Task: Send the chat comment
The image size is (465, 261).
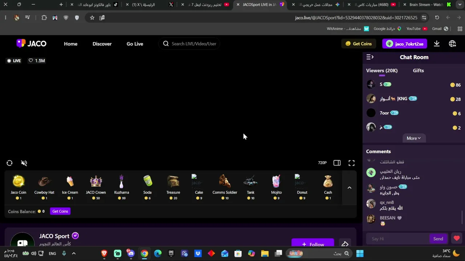Action: (438, 239)
